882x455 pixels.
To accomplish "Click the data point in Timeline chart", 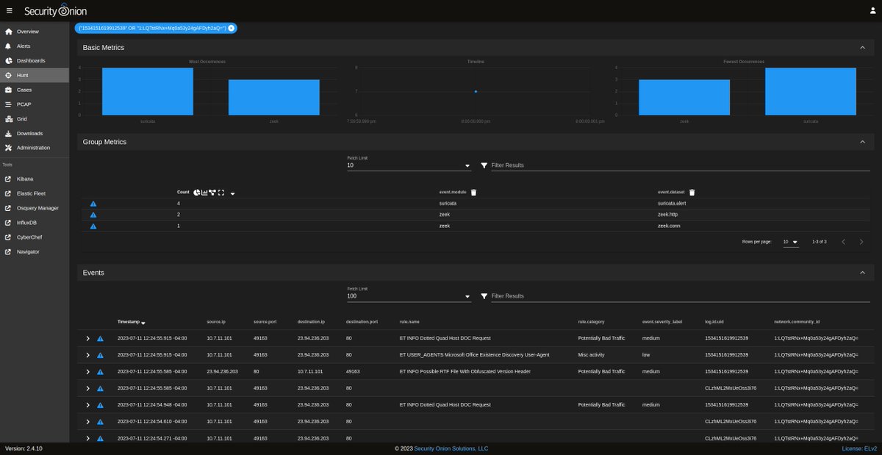I will [x=476, y=91].
